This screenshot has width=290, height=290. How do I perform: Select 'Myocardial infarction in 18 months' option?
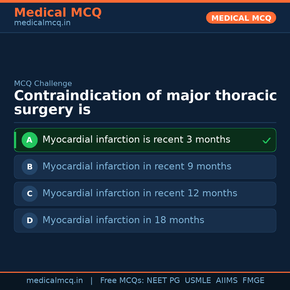click(123, 220)
